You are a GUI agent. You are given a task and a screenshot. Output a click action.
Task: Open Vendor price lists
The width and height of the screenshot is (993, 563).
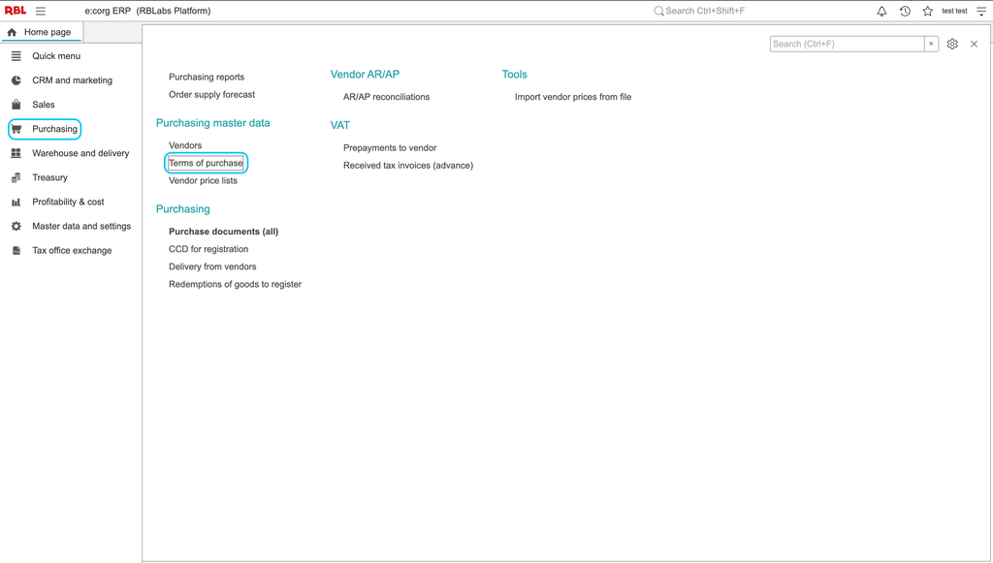point(203,181)
